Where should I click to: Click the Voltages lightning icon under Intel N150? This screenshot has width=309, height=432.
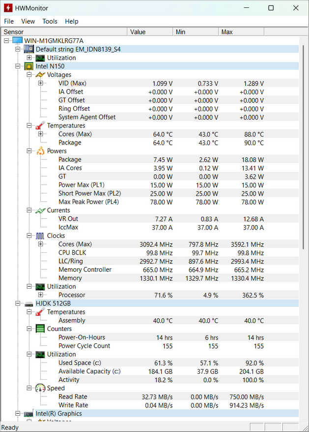pyautogui.click(x=40, y=75)
